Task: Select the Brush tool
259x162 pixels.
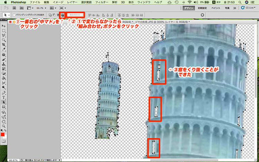Action: click(x=3, y=59)
